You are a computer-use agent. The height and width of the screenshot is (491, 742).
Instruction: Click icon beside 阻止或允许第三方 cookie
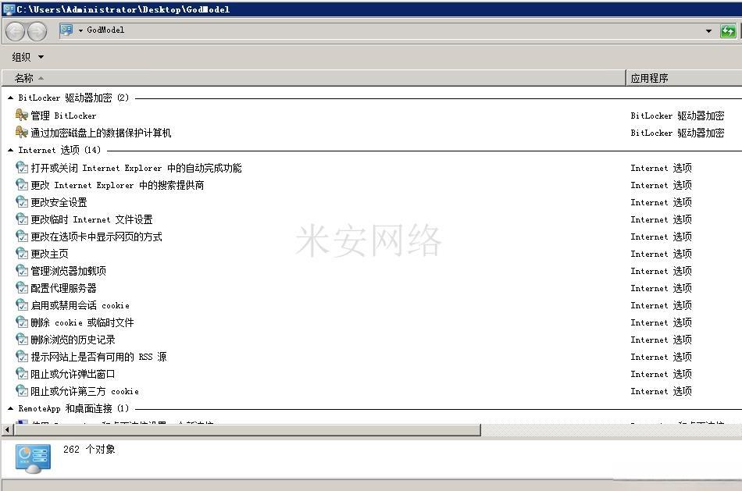(22, 391)
